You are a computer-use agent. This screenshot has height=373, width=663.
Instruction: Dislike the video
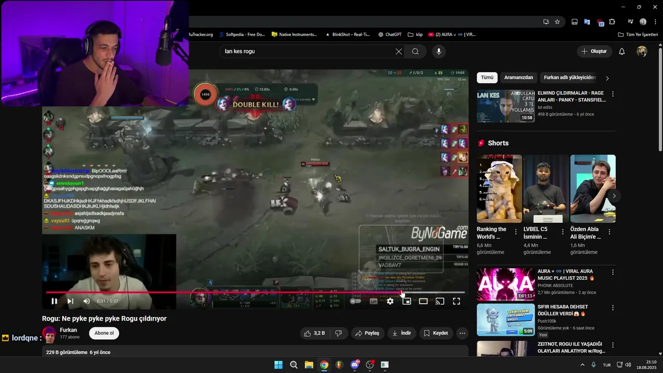pyautogui.click(x=338, y=333)
